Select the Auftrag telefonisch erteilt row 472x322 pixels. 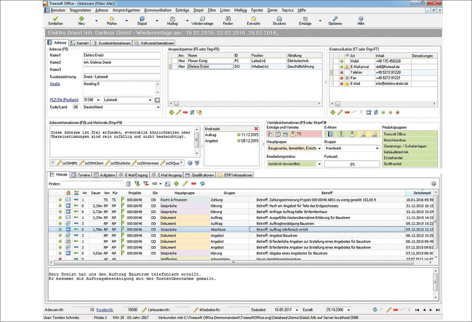tap(242, 230)
